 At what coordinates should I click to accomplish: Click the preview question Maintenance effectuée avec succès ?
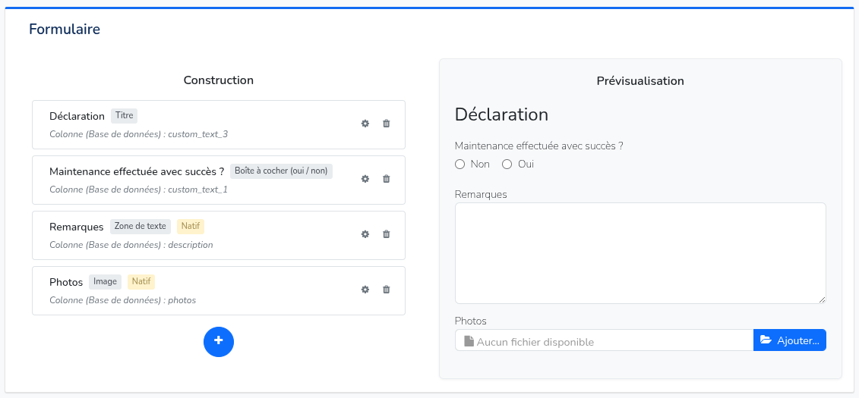point(539,146)
